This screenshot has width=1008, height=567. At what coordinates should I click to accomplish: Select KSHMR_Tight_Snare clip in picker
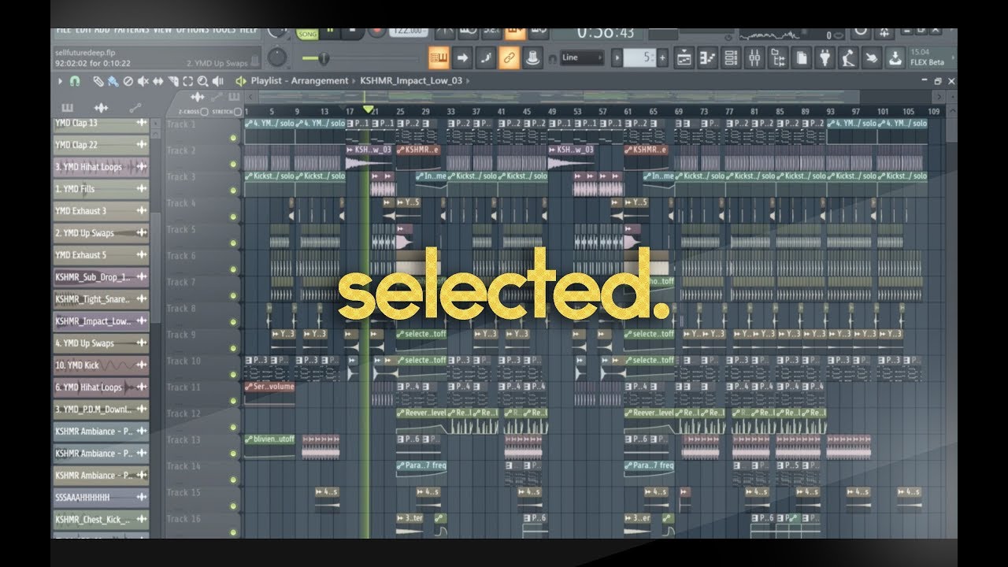(102, 299)
